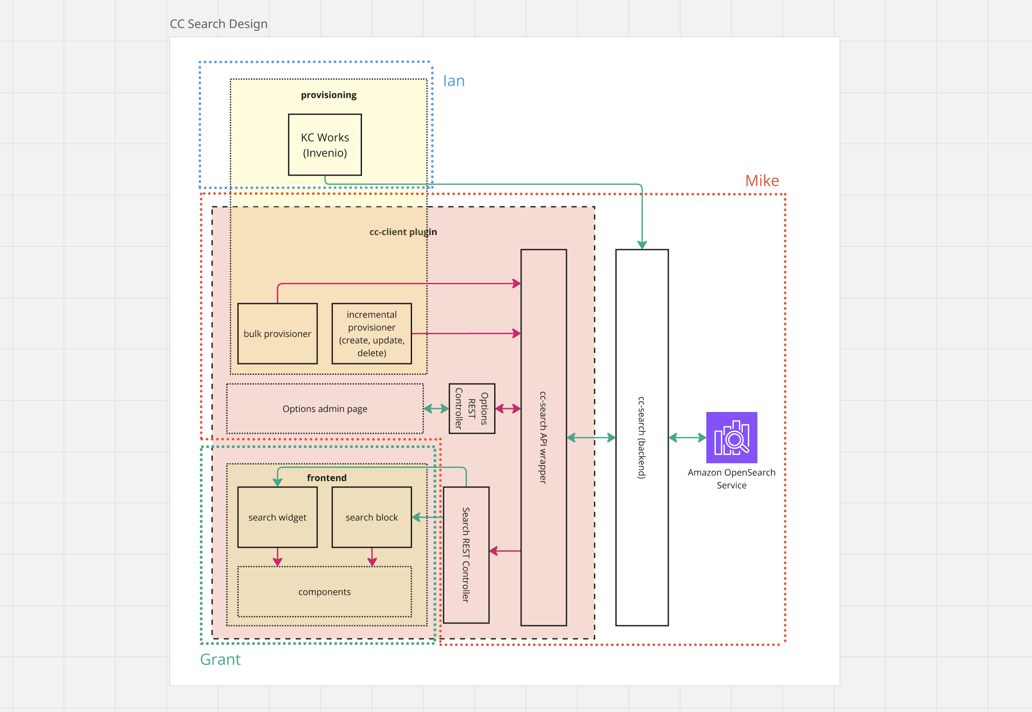Click the Amazon OpenSearch Service caption
This screenshot has width=1032, height=712.
click(732, 479)
